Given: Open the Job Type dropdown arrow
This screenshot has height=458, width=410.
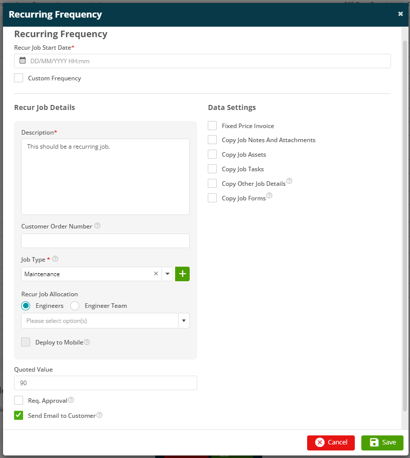Looking at the screenshot, I should (x=168, y=274).
